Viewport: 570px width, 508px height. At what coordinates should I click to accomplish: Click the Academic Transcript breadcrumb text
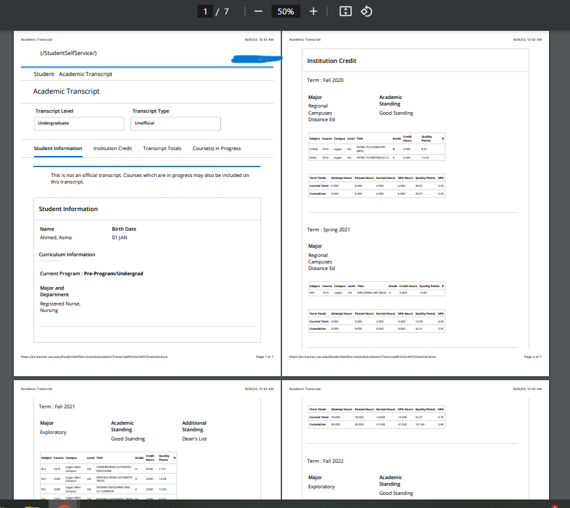(x=85, y=74)
